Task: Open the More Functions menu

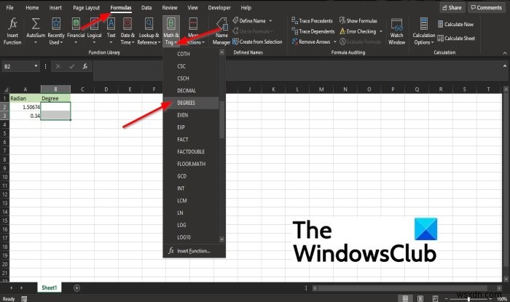Action: (194, 31)
